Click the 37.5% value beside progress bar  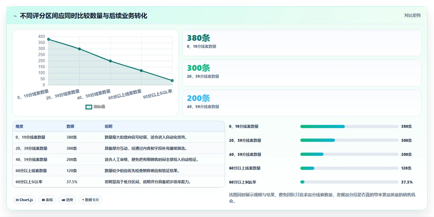tap(407, 182)
